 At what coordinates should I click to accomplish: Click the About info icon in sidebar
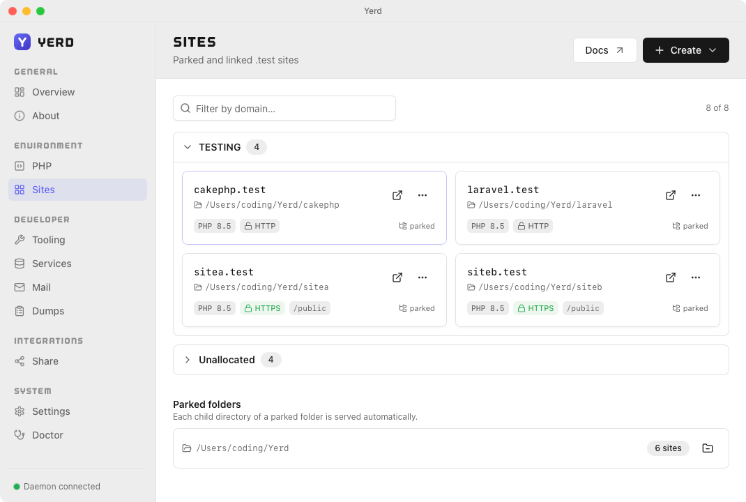coord(20,116)
